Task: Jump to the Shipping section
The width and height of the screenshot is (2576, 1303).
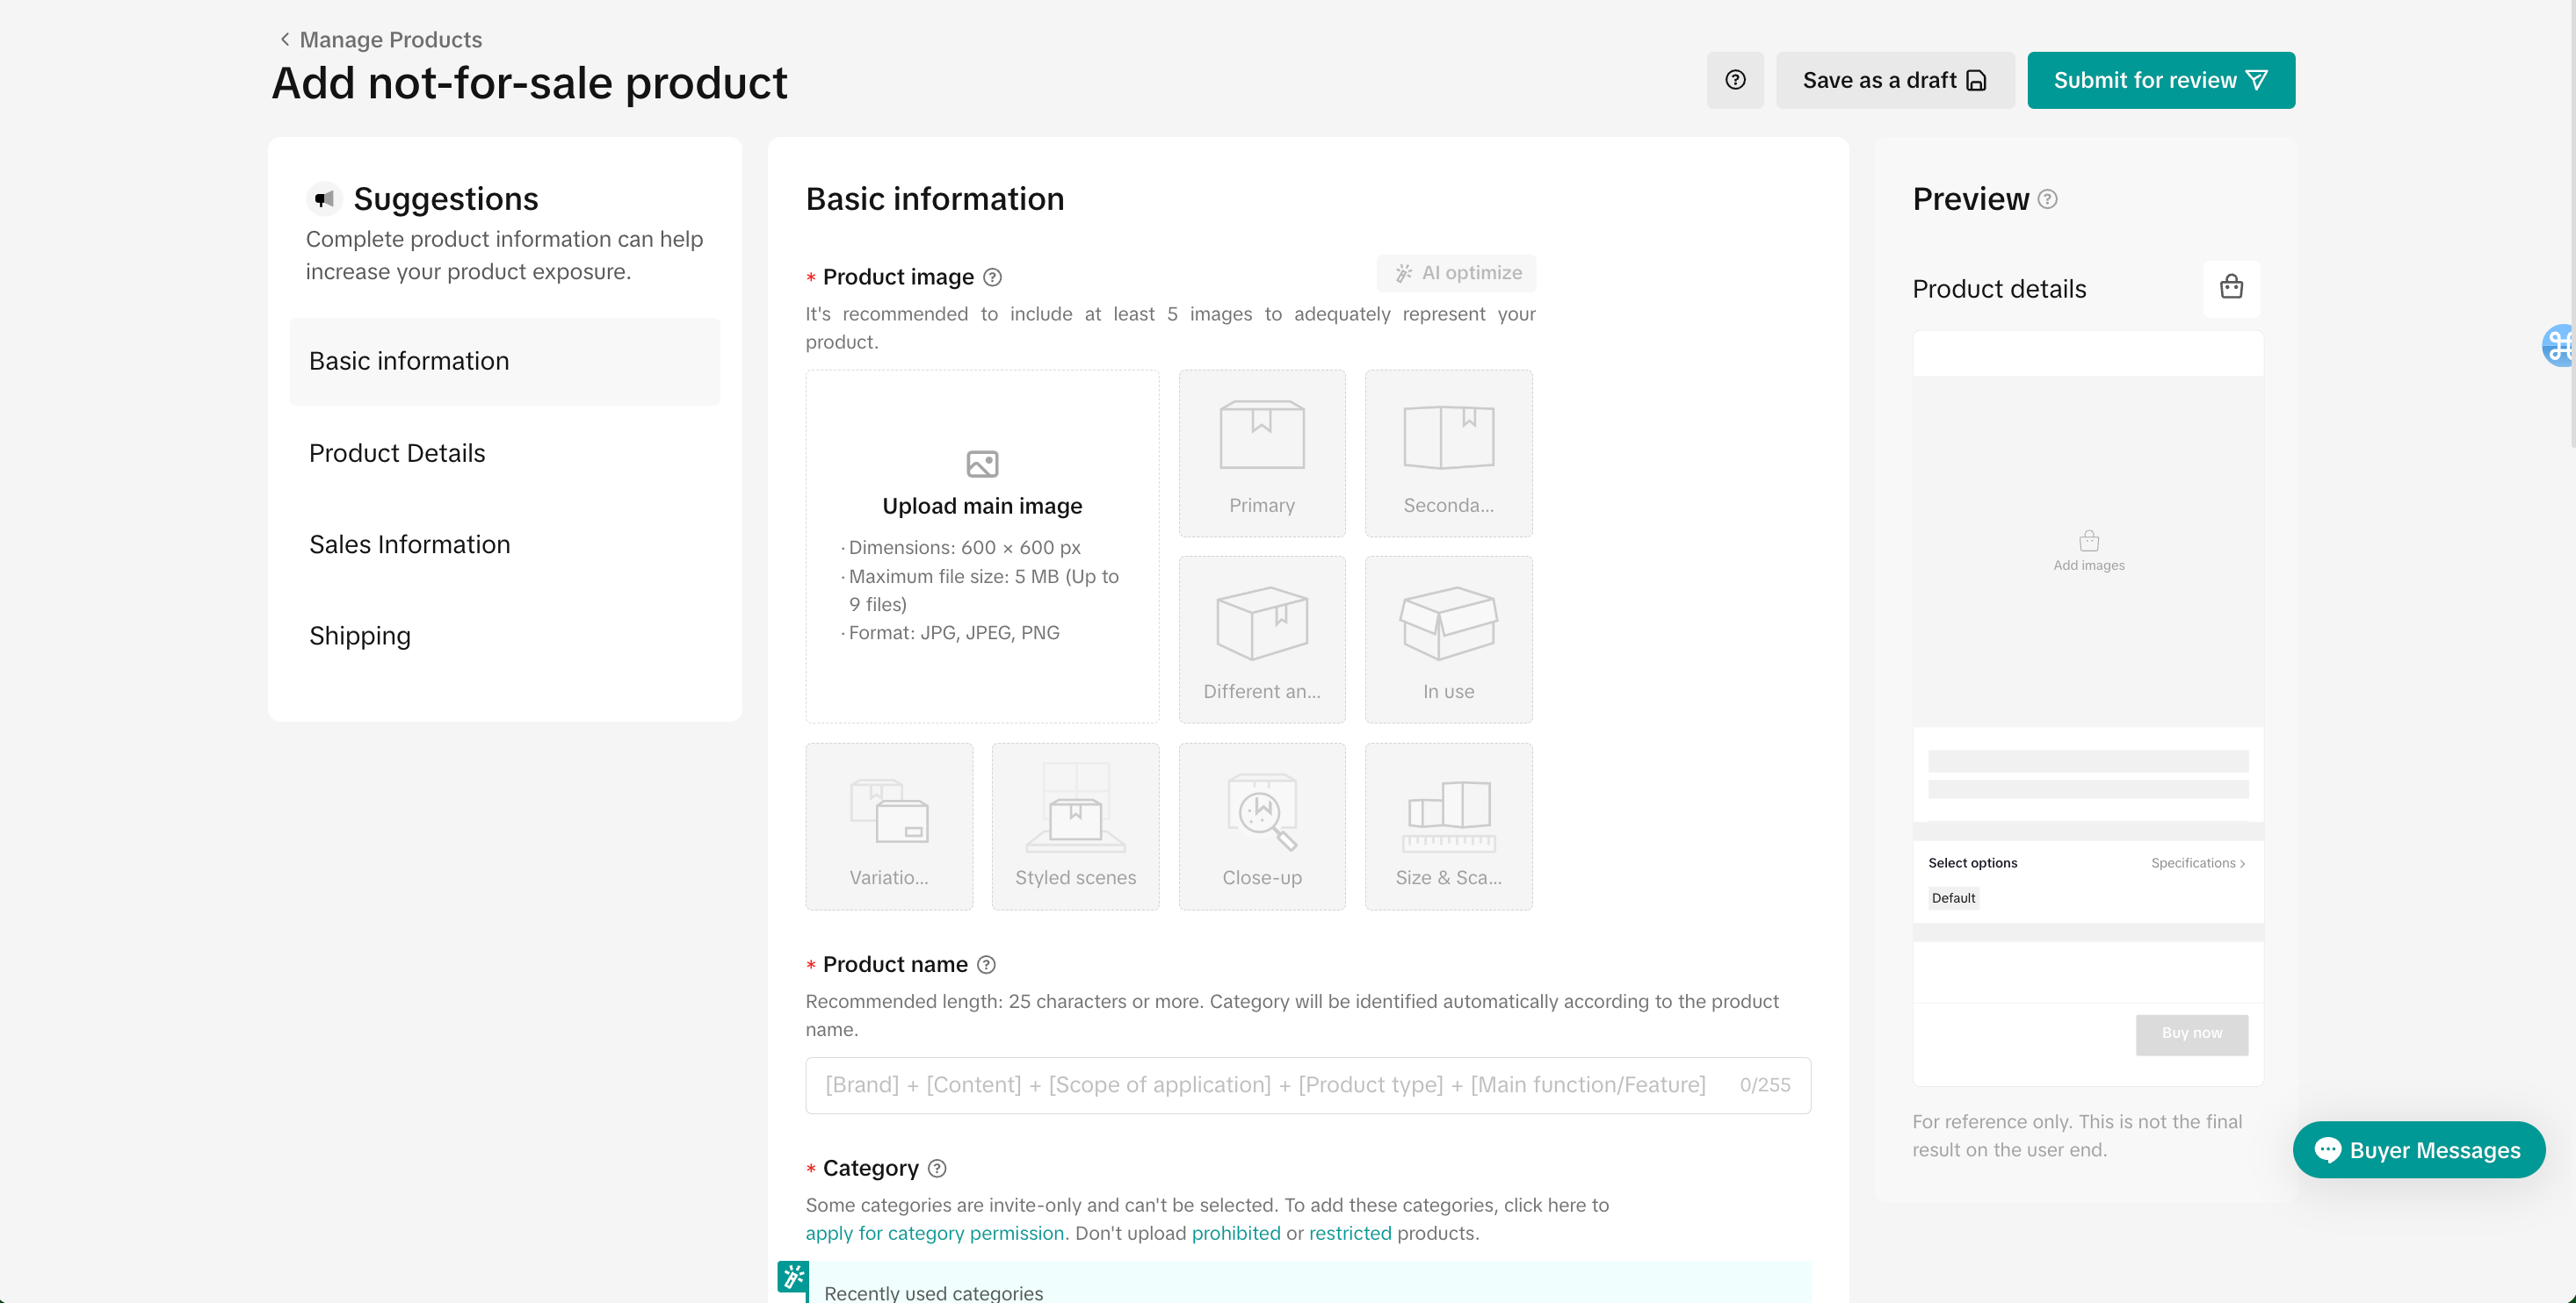Action: pyautogui.click(x=360, y=636)
